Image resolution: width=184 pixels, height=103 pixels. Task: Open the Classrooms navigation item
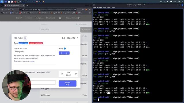click(51, 18)
